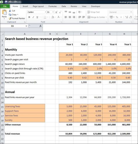Screen dimensions: 138x144
Task: Increase font size with the large A icon
Action: tap(56, 12)
